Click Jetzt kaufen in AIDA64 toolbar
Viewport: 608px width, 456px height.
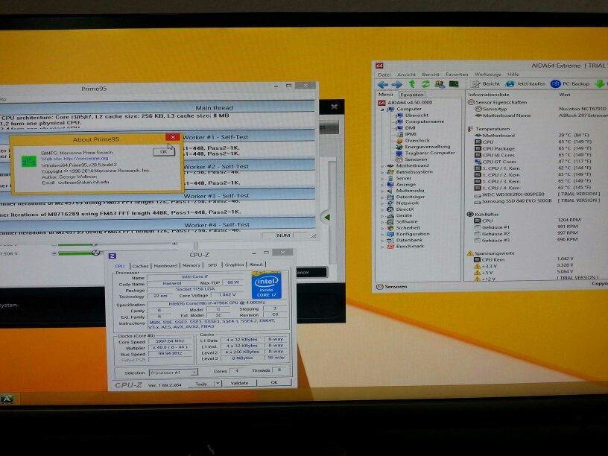pos(526,83)
